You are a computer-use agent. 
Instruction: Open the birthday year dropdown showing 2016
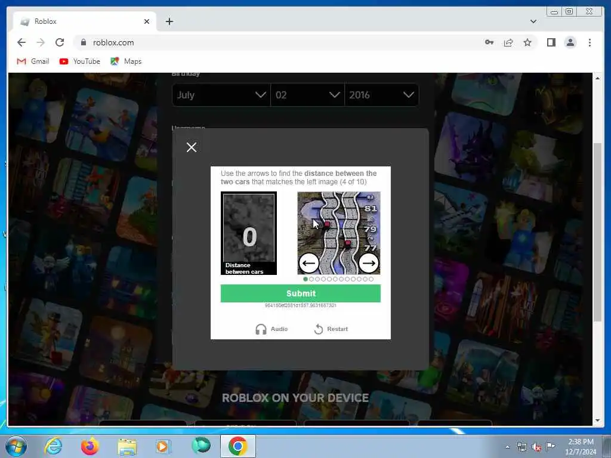(382, 95)
